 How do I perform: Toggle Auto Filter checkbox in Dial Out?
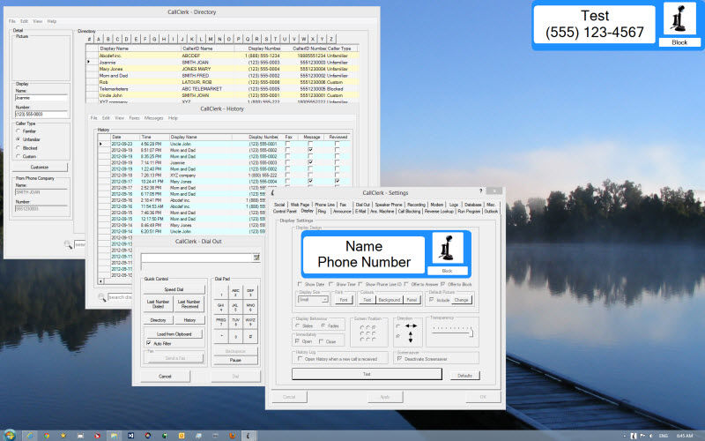point(149,343)
